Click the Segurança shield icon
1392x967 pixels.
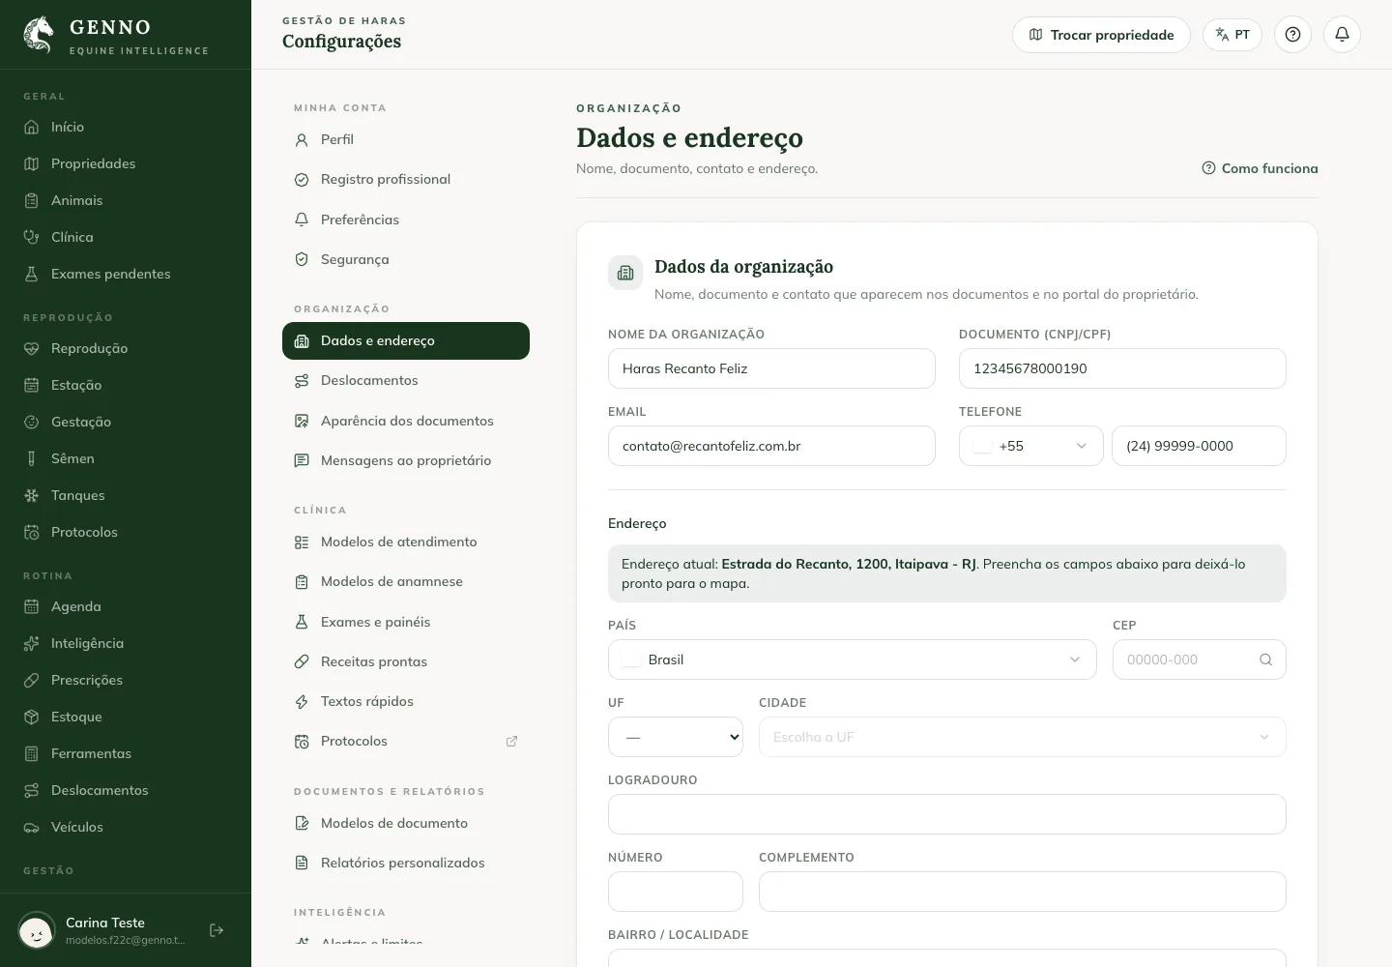302,259
